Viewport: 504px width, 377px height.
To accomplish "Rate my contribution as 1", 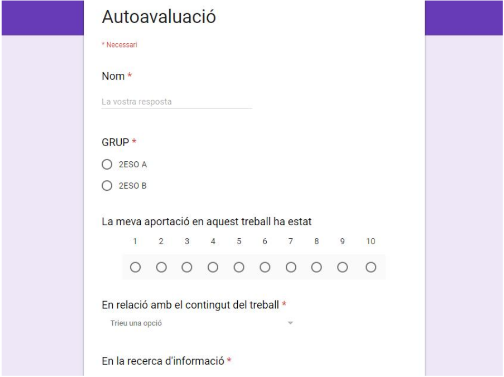I will click(135, 267).
